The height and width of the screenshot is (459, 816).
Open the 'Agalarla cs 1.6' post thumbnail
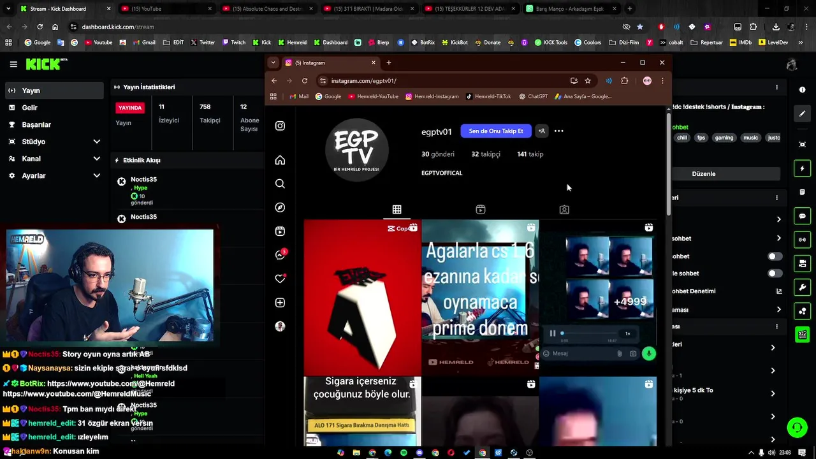(x=480, y=297)
